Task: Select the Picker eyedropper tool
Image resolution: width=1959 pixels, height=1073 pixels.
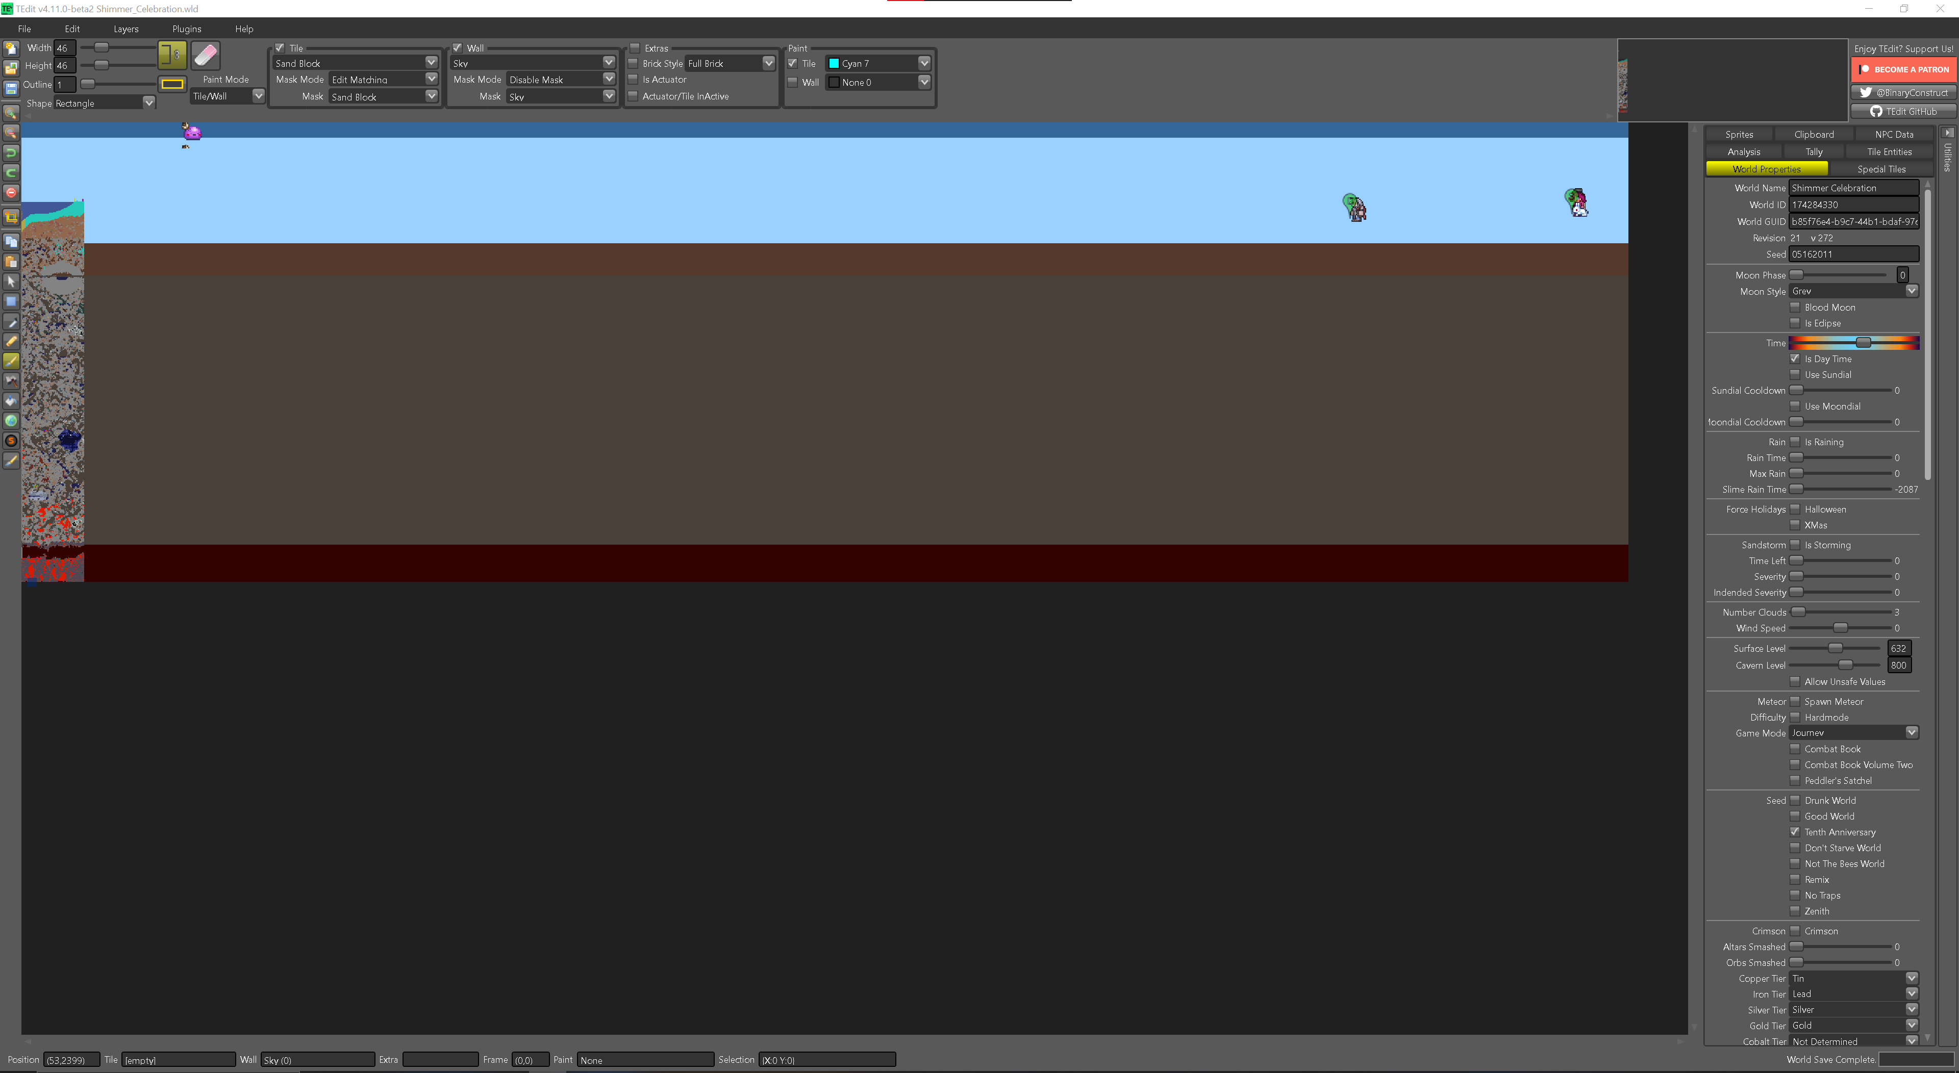Action: coord(11,322)
